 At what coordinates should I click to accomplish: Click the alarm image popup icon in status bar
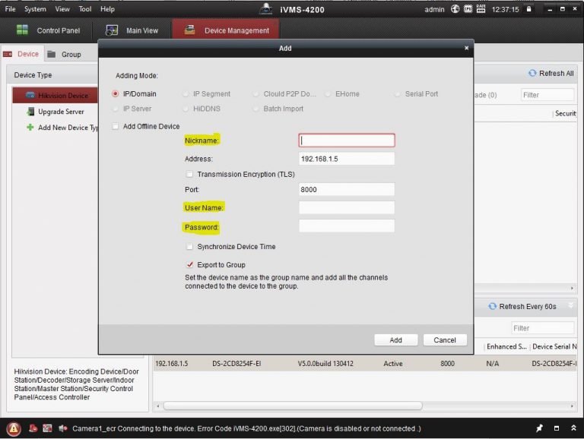click(47, 428)
